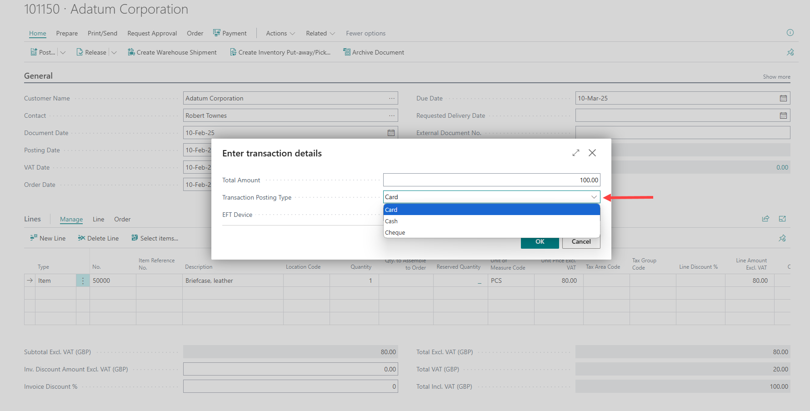Click the Customer Name lookup ellipsis

click(391, 98)
